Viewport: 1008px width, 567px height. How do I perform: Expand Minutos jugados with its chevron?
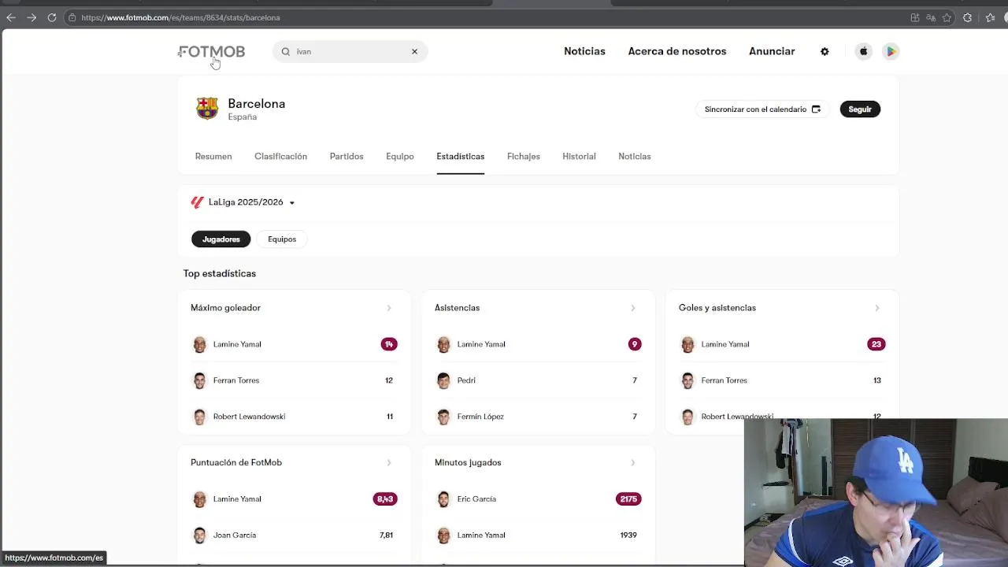click(633, 462)
